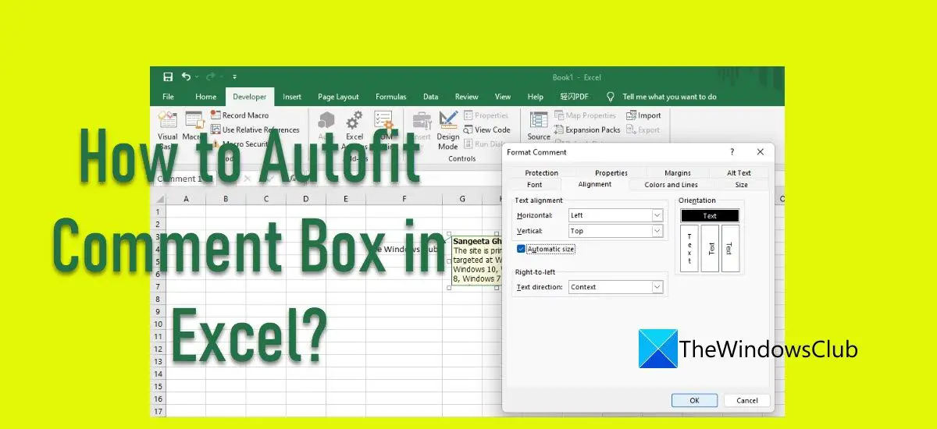Click Tell me what you want to do
The height and width of the screenshot is (429, 937).
tap(669, 97)
